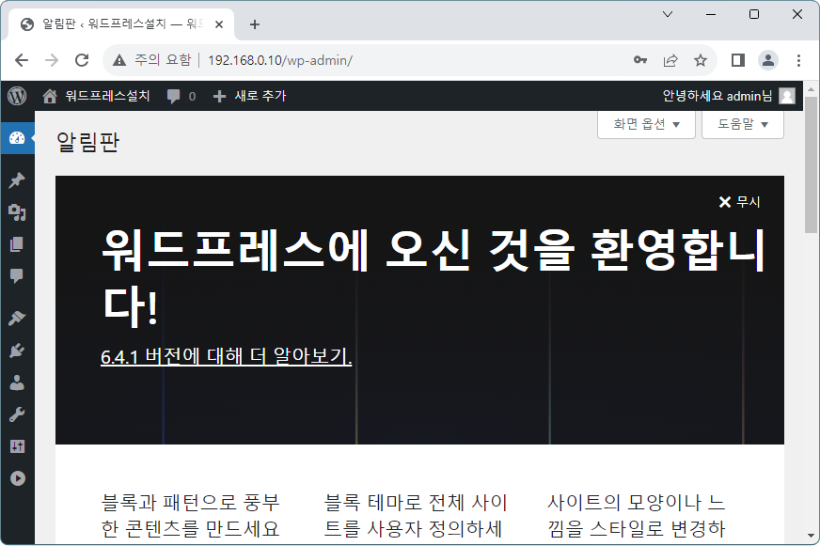Image resolution: width=820 pixels, height=546 pixels.
Task: Open the tab search chevron in title bar
Action: pos(668,14)
